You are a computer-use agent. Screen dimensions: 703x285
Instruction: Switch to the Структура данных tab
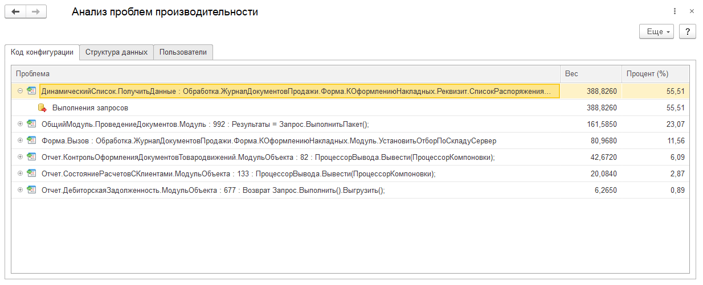116,52
